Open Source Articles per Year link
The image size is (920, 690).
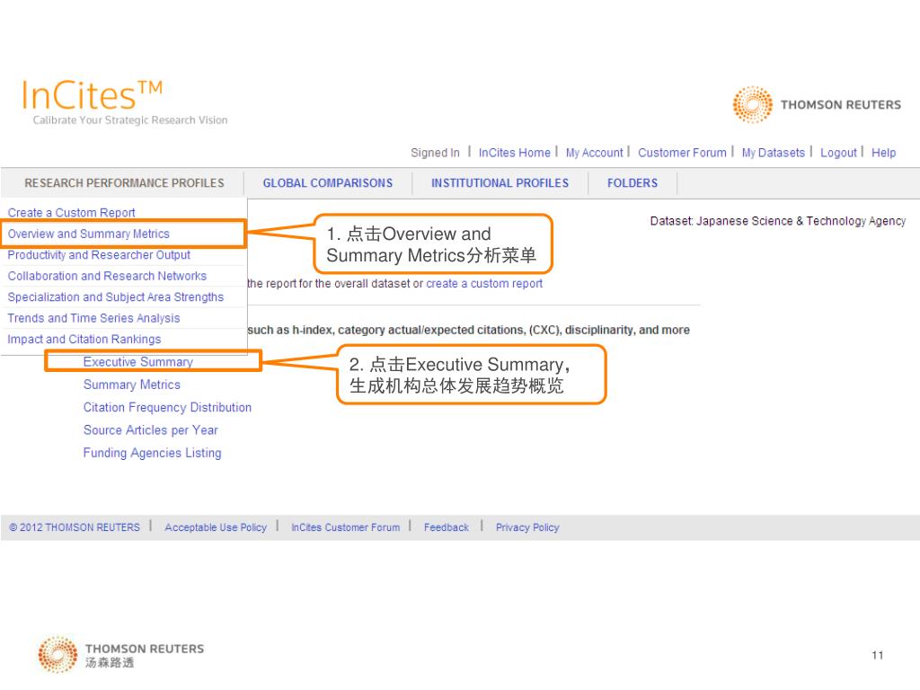pyautogui.click(x=150, y=430)
